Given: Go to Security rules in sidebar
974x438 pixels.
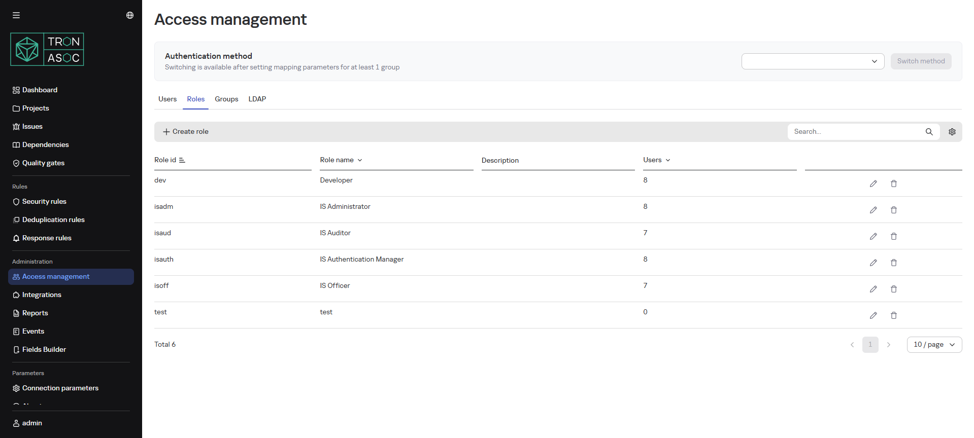Looking at the screenshot, I should (x=44, y=202).
